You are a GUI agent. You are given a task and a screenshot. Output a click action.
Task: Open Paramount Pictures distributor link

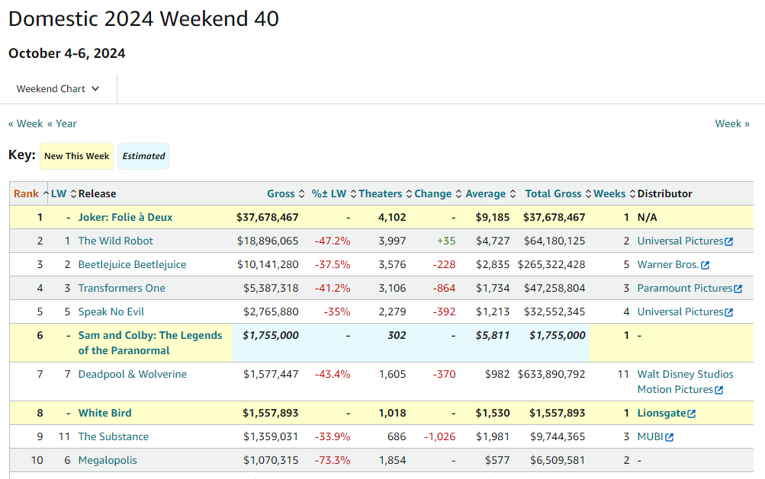click(685, 288)
